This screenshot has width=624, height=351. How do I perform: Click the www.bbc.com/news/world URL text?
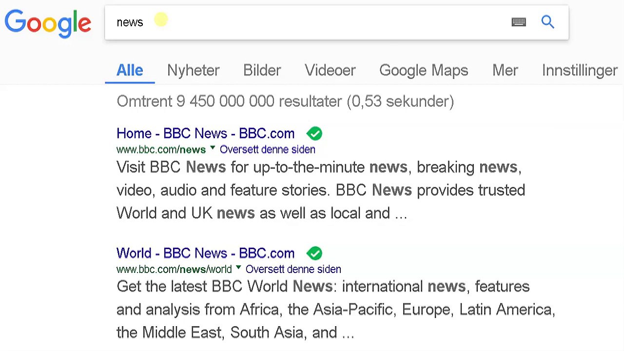[x=174, y=269]
